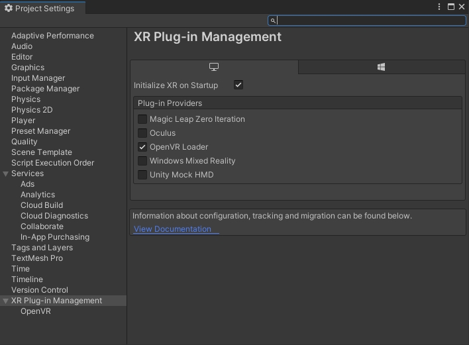Collapse the Services tree section
Viewport: 469px width, 345px height.
[x=6, y=173]
